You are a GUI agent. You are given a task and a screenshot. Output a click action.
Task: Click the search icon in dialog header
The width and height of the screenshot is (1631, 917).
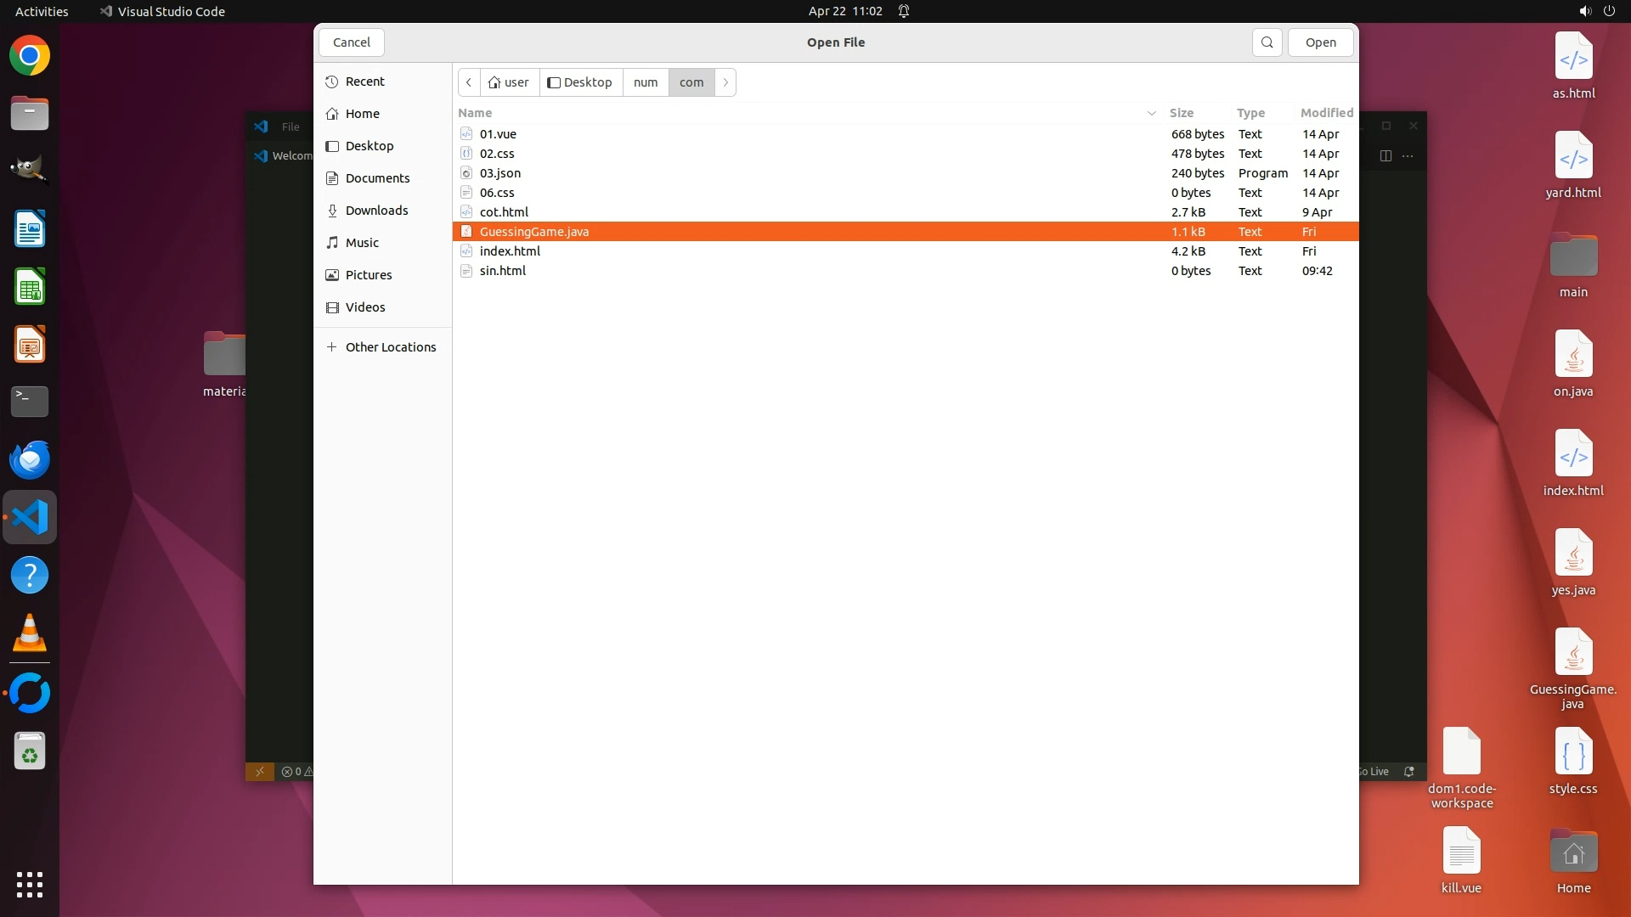[x=1267, y=42]
